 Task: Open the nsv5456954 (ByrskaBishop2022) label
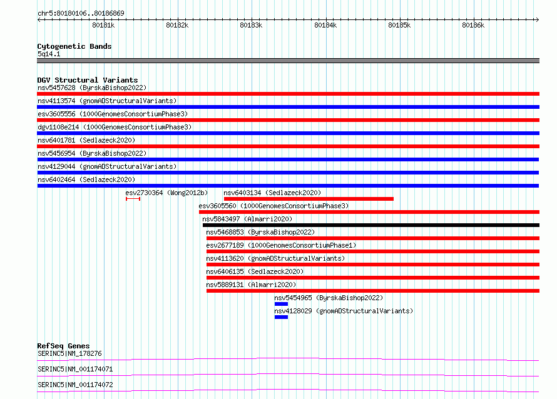tap(92, 153)
